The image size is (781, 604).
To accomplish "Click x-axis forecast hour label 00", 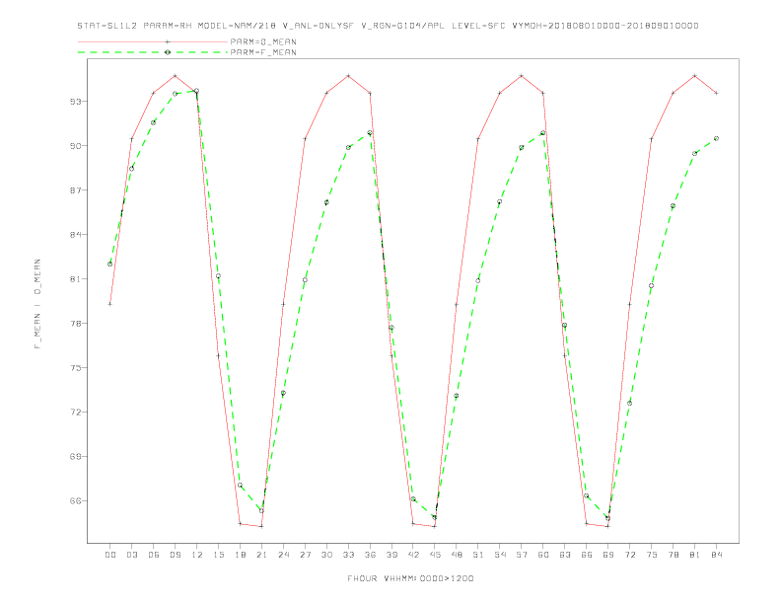I will pos(110,555).
